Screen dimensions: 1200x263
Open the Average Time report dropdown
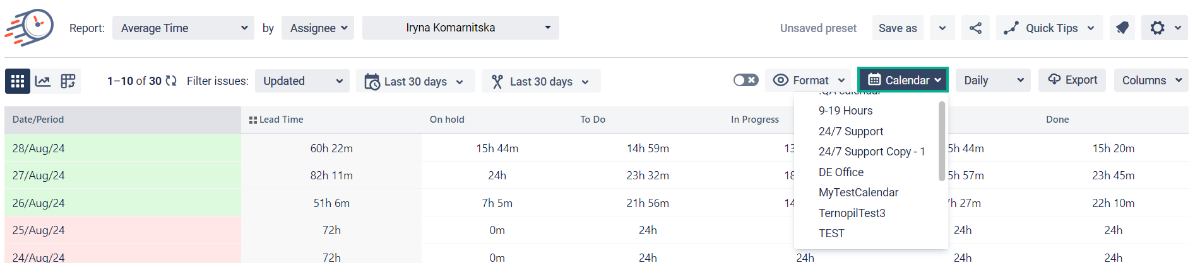click(183, 28)
